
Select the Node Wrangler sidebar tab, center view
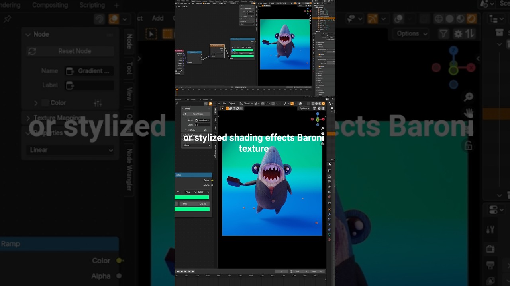point(215,151)
